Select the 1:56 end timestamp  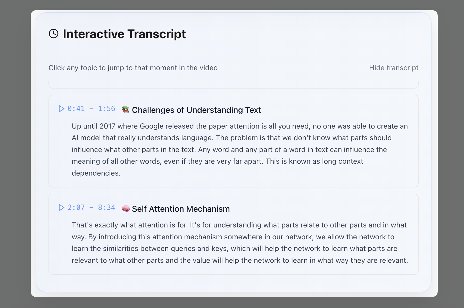click(x=106, y=109)
